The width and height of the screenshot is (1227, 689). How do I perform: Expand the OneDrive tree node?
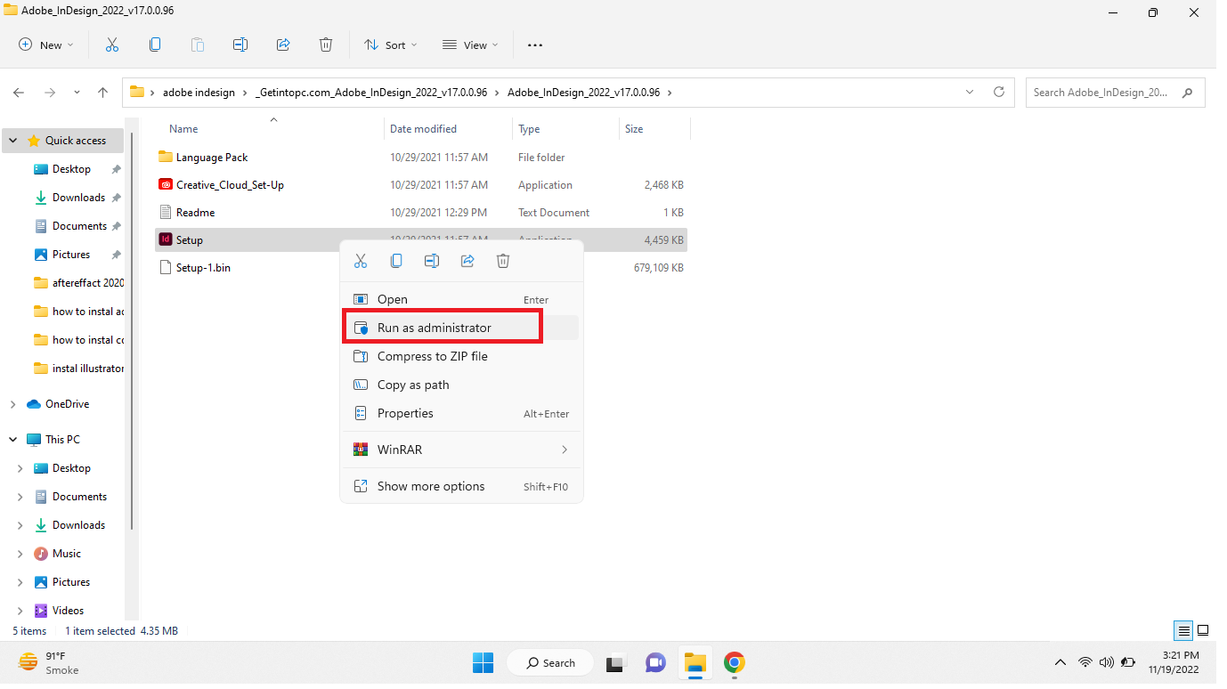[13, 404]
